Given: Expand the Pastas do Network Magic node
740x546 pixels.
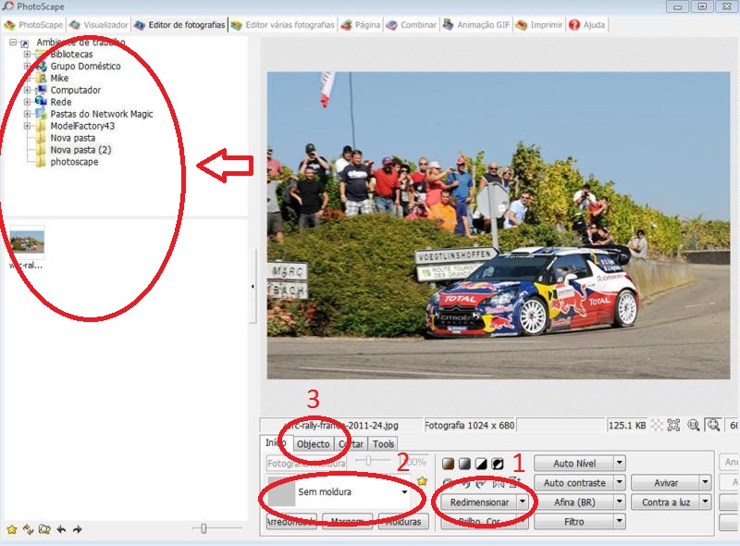Looking at the screenshot, I should 27,114.
